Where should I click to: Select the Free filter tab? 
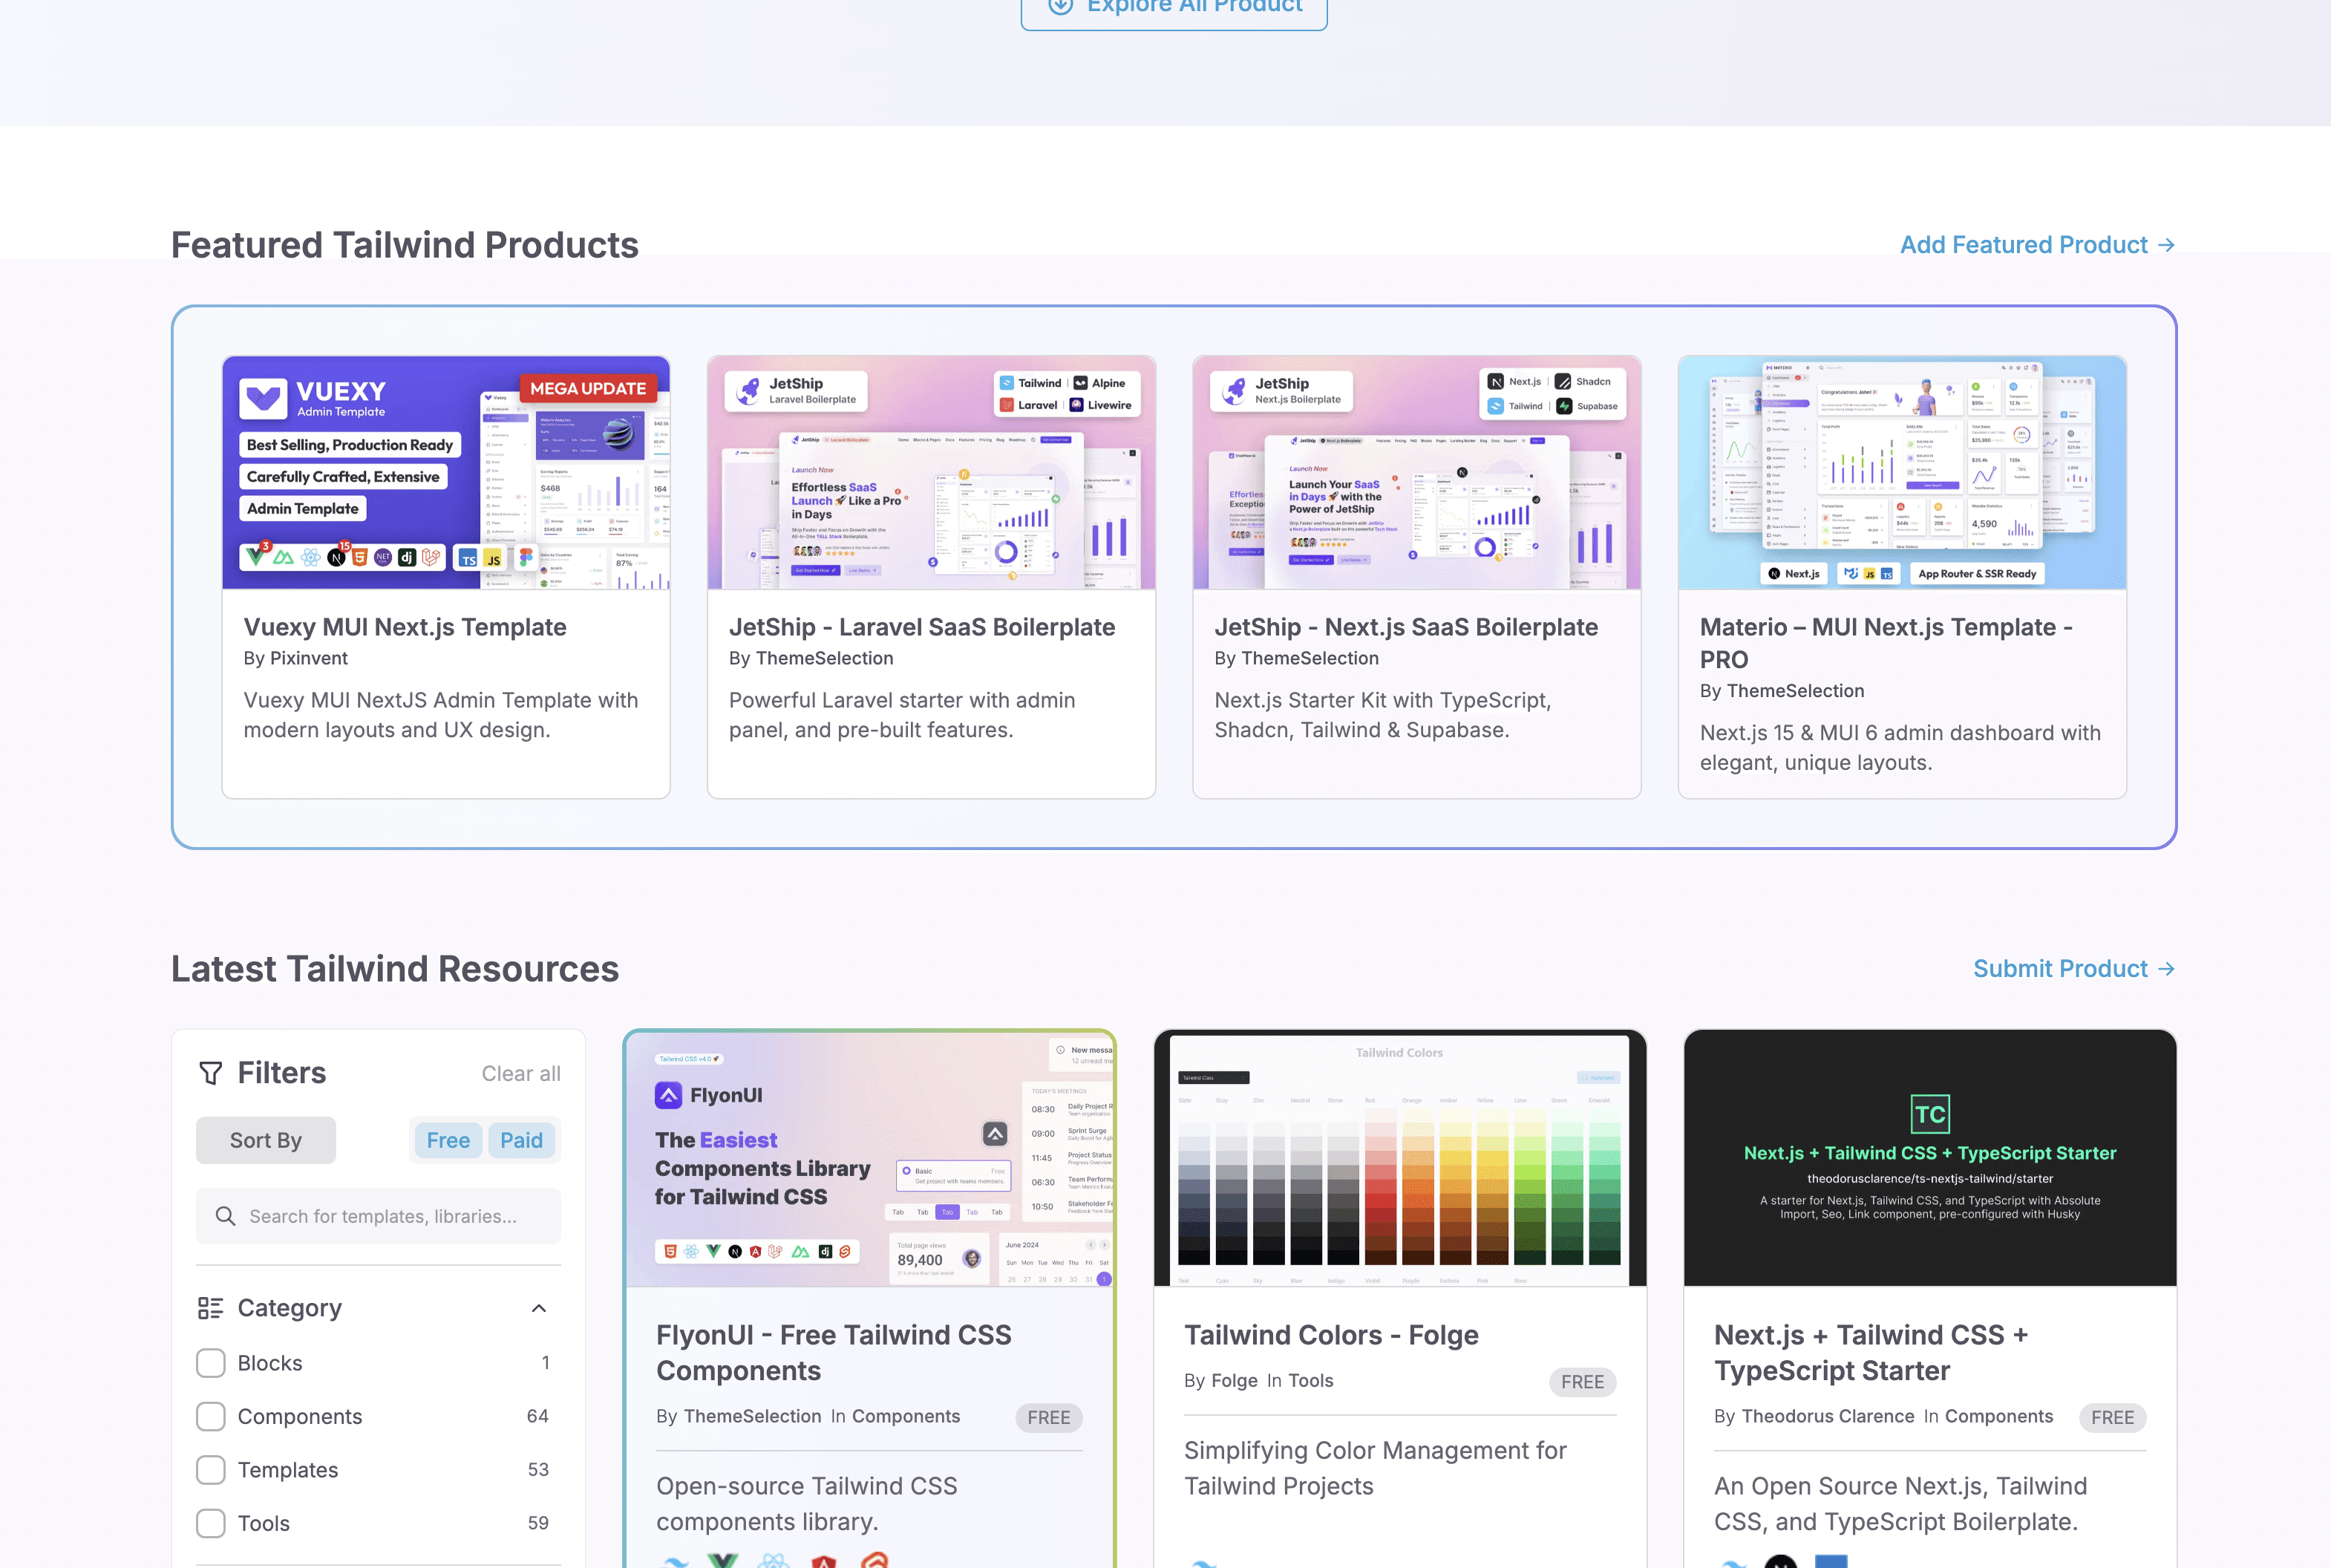tap(448, 1140)
